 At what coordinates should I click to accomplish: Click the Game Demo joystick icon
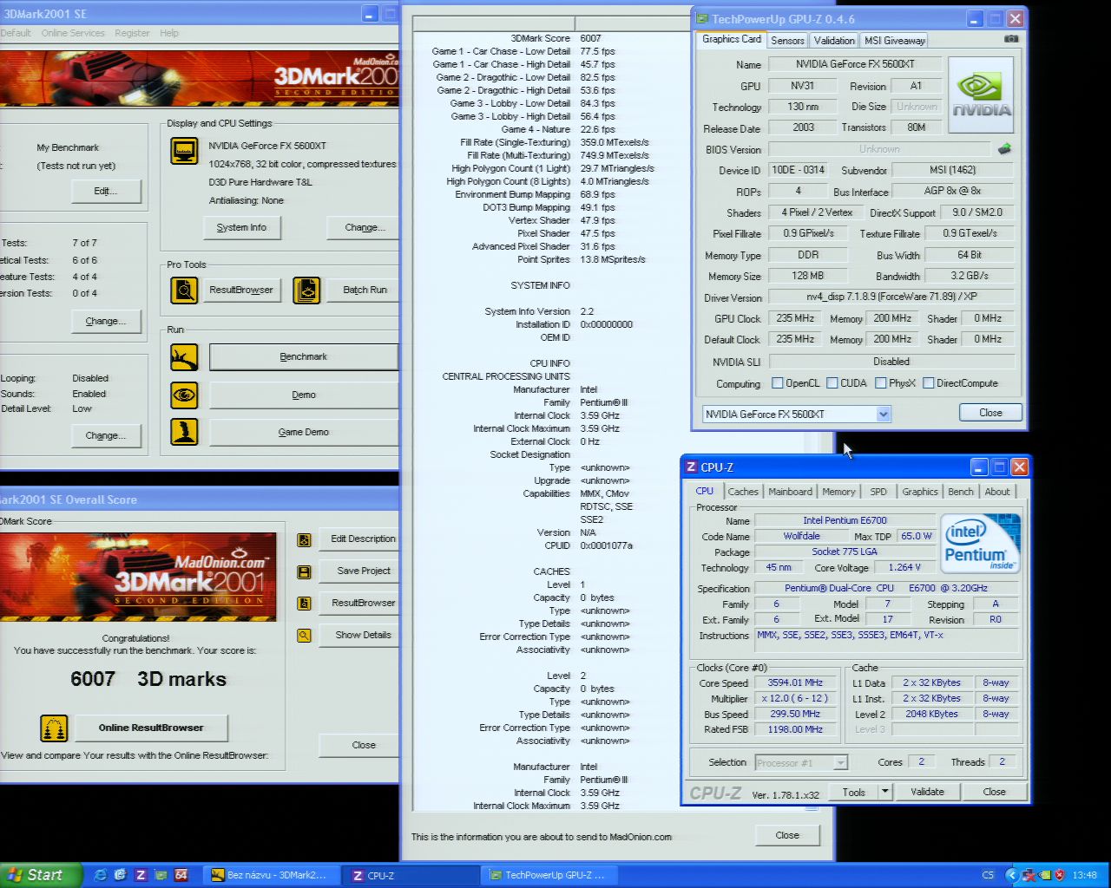coord(184,431)
